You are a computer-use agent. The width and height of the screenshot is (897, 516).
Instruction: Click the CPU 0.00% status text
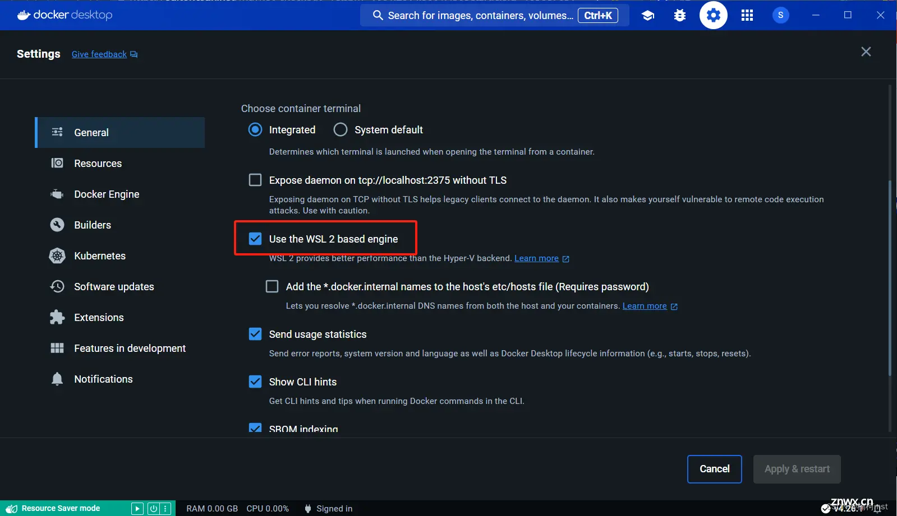click(x=268, y=509)
